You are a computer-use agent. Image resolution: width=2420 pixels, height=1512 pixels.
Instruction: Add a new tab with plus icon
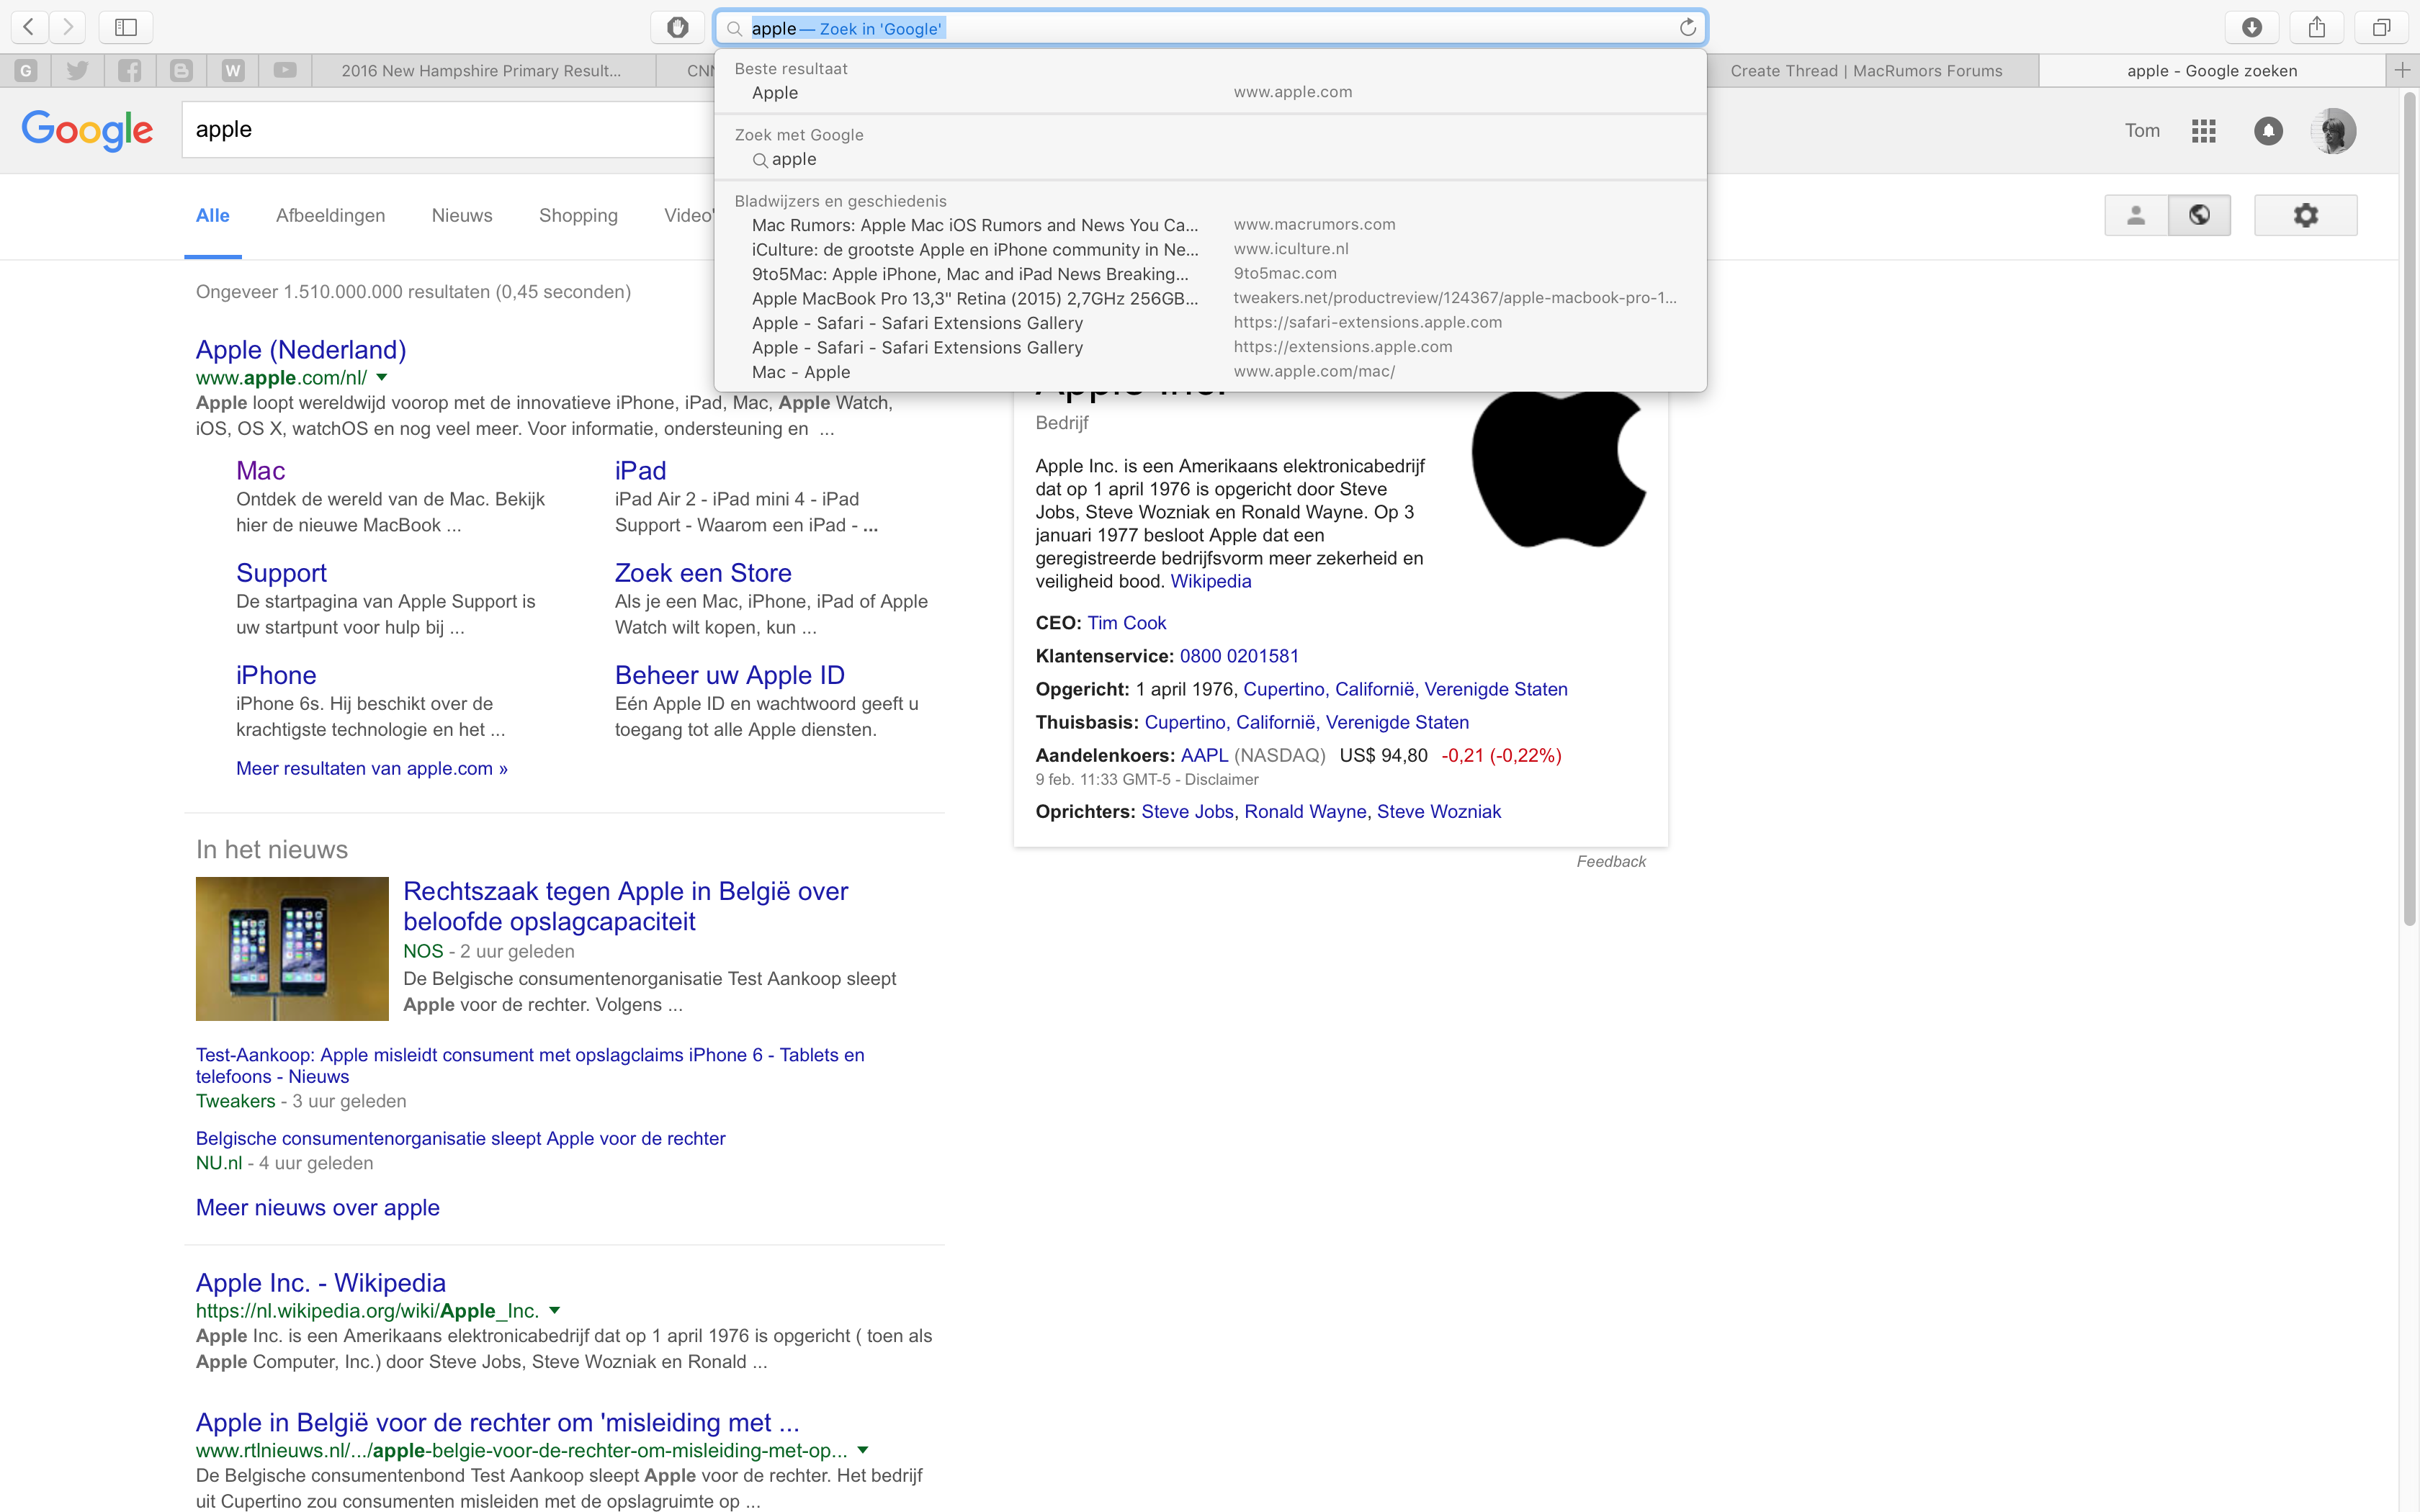pyautogui.click(x=2402, y=70)
